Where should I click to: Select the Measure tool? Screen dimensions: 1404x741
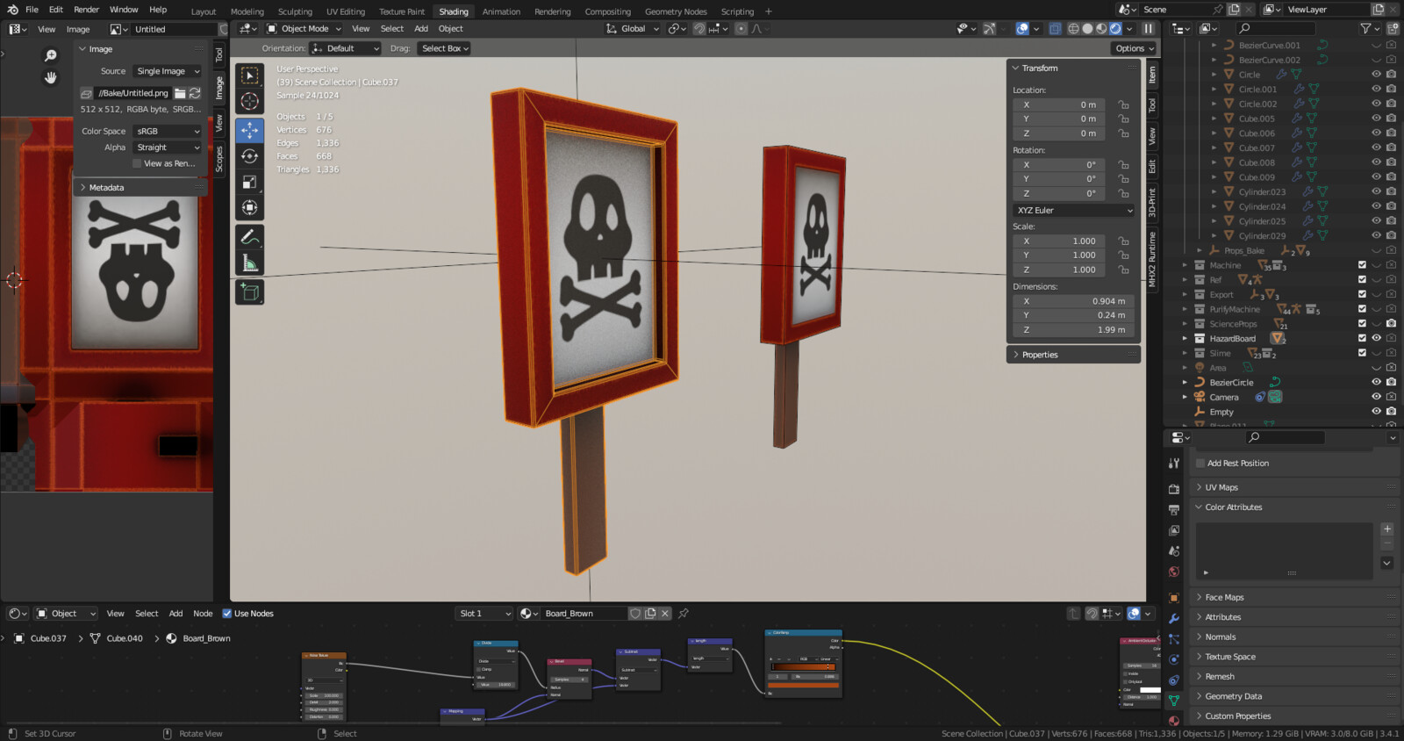click(x=250, y=263)
